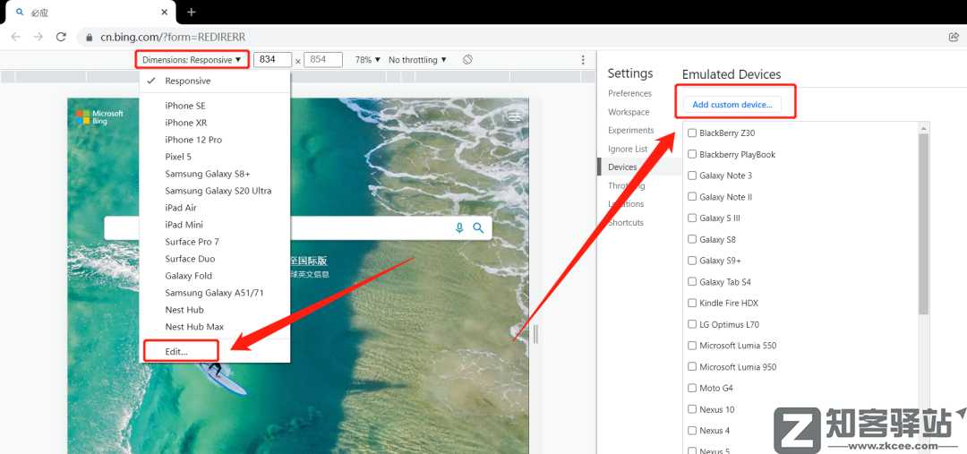The height and width of the screenshot is (454, 967).
Task: Click the browser back arrow
Action: click(16, 37)
